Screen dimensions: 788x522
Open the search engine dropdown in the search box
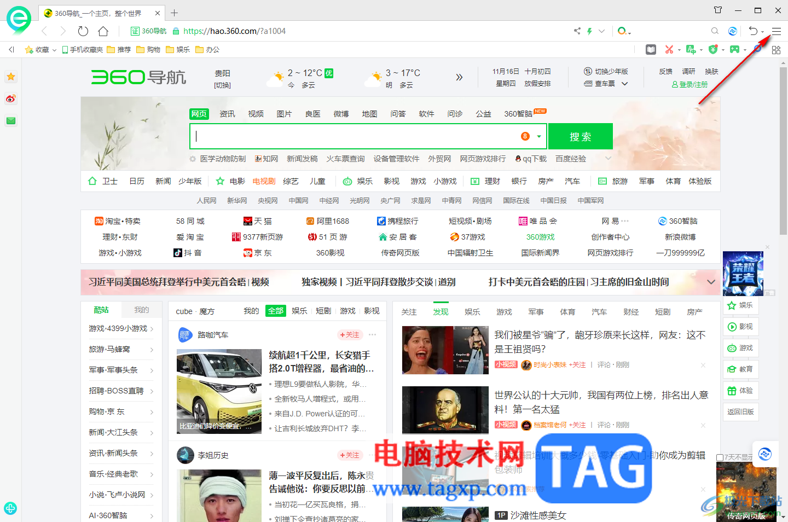538,136
